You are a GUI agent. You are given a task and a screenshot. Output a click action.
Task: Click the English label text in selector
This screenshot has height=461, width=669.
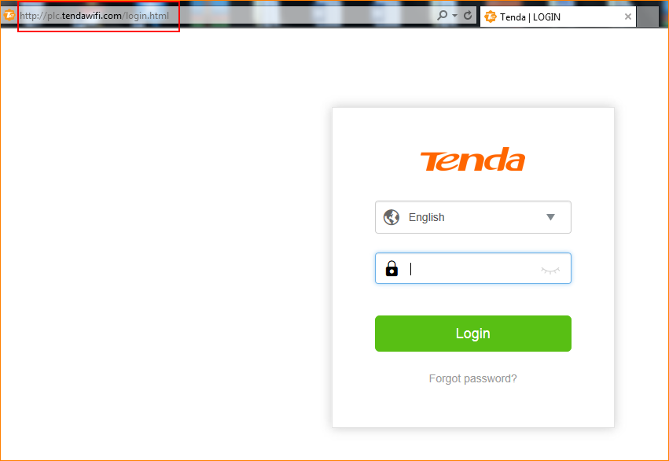[426, 217]
